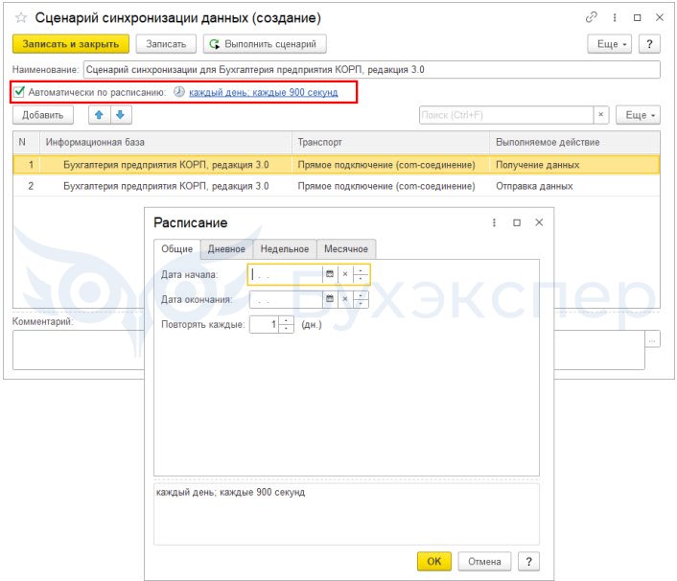Screen dimensions: 677x581
Task: Clear Дата окончания with x
Action: click(345, 299)
